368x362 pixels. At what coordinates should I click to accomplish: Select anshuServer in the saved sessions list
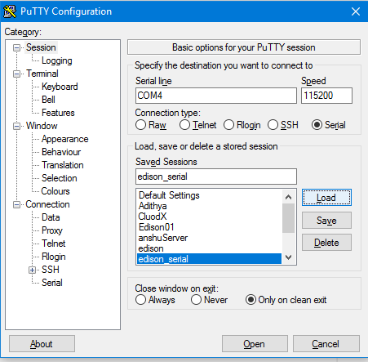(209, 238)
